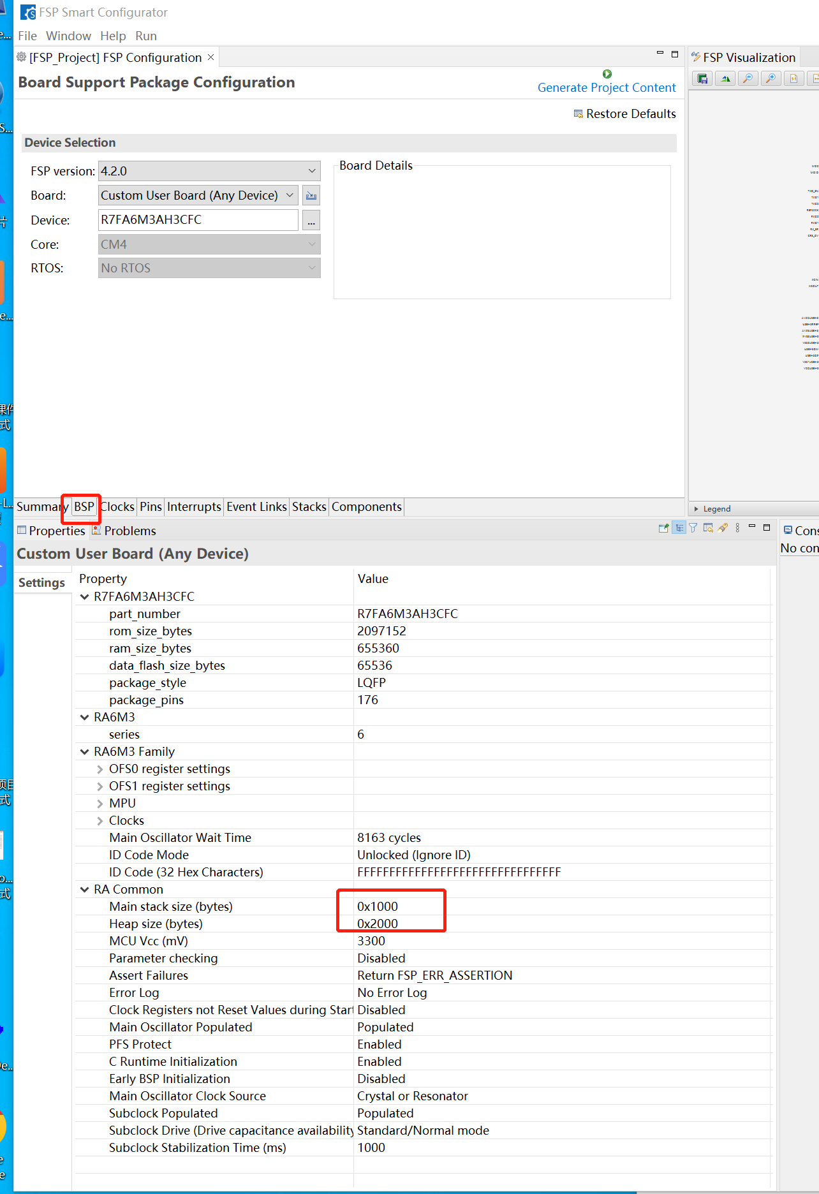Open the Console tab
Viewport: 819px width, 1194px height.
click(801, 531)
